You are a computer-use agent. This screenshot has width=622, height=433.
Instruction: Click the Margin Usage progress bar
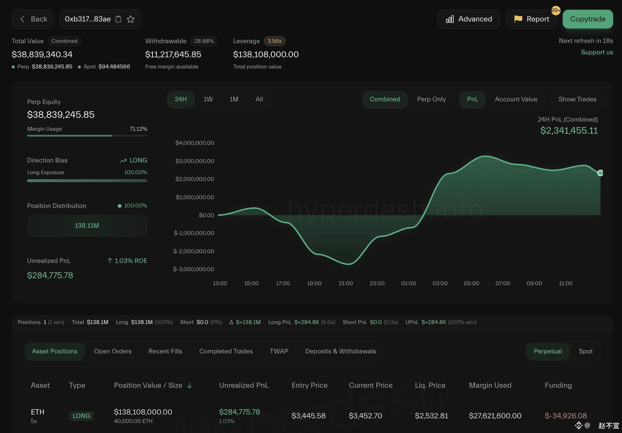pos(87,136)
